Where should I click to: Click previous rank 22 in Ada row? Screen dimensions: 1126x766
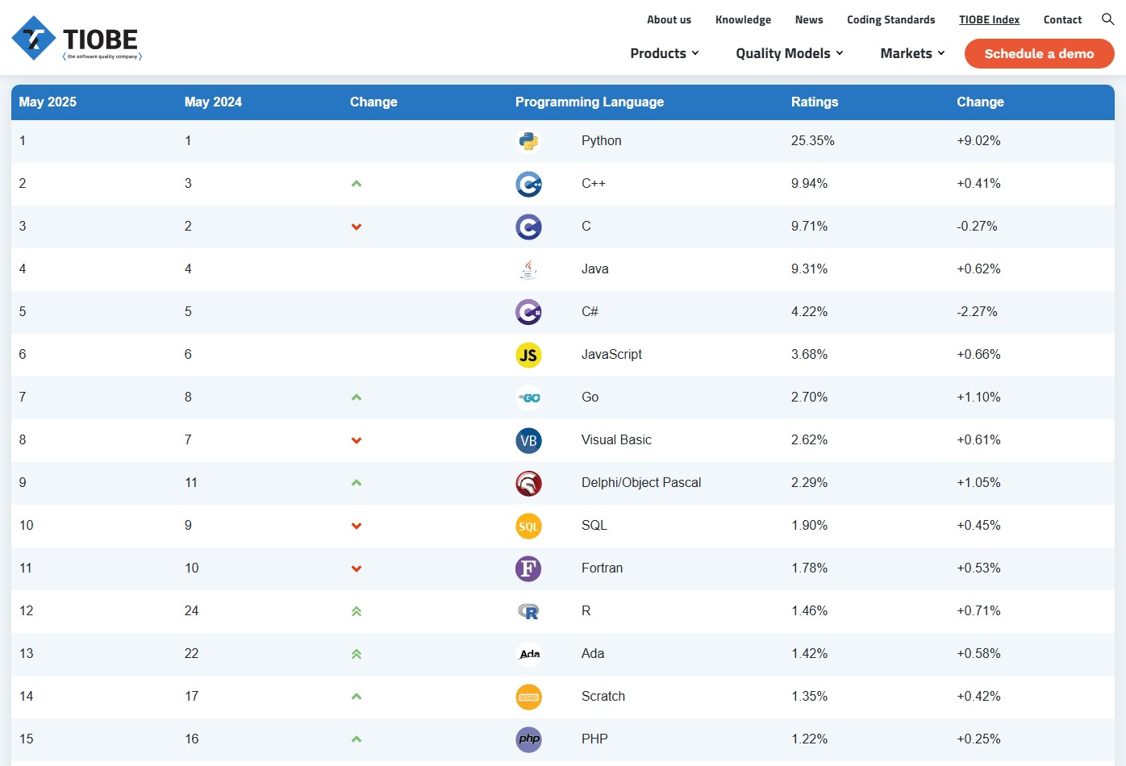[x=191, y=653]
